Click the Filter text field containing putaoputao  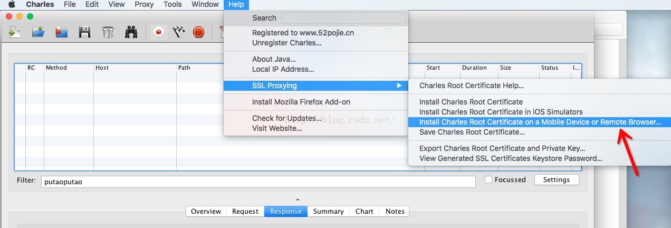[258, 182]
